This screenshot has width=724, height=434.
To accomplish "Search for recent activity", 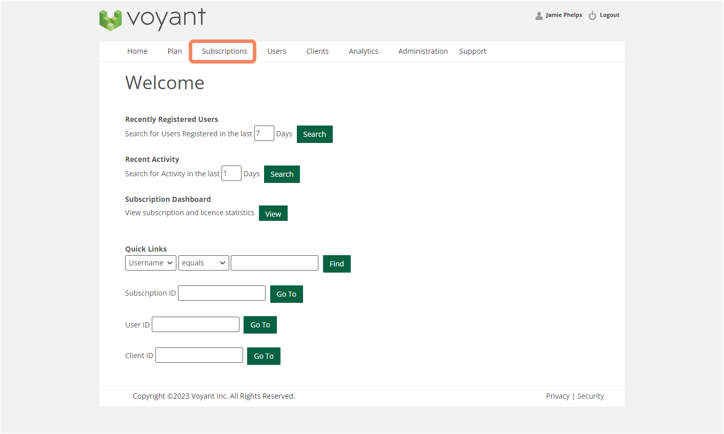I will (x=282, y=174).
